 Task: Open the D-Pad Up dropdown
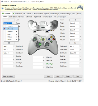[39, 57]
